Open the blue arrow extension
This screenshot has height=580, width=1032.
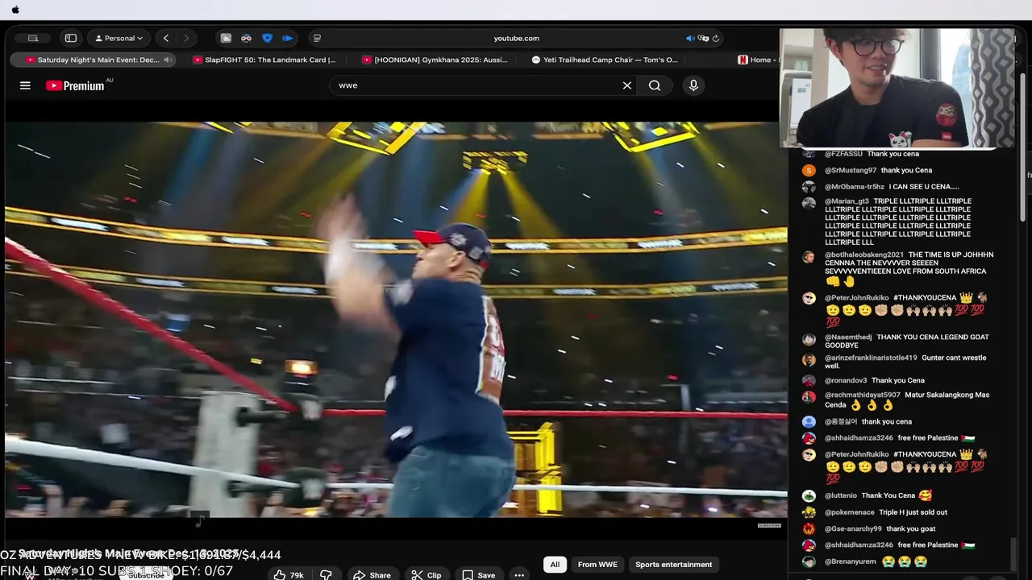click(x=287, y=38)
